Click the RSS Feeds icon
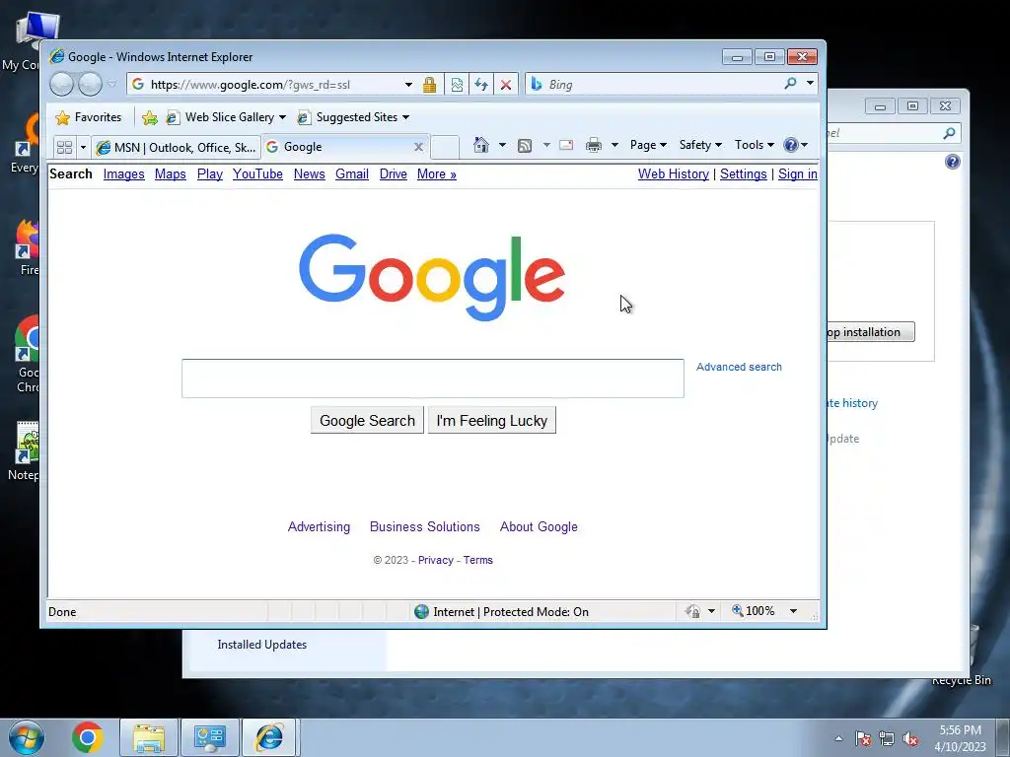The image size is (1010, 757). pyautogui.click(x=525, y=146)
